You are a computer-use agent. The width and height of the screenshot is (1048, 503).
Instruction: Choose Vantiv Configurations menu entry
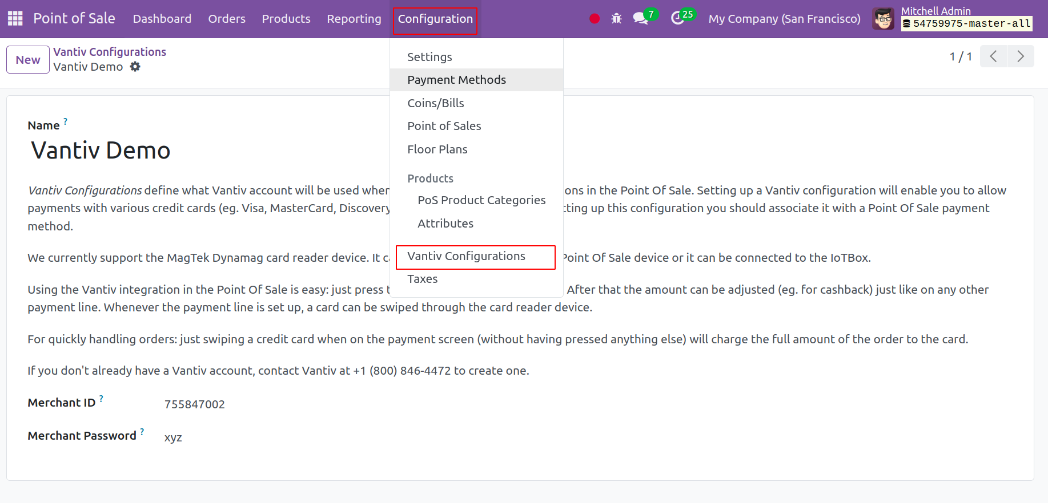[466, 256]
